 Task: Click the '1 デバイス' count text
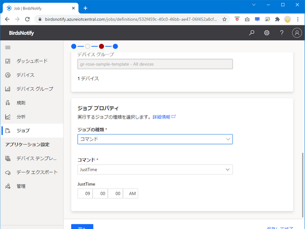pyautogui.click(x=88, y=78)
